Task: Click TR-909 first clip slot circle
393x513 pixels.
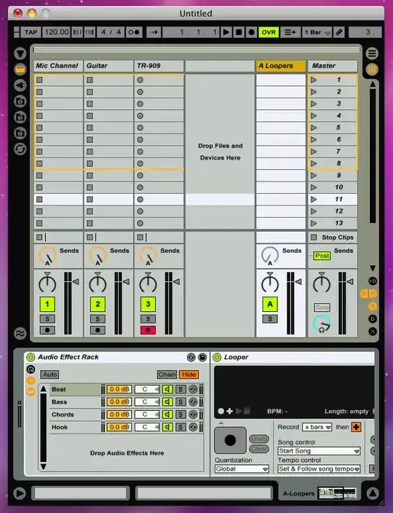Action: point(140,80)
